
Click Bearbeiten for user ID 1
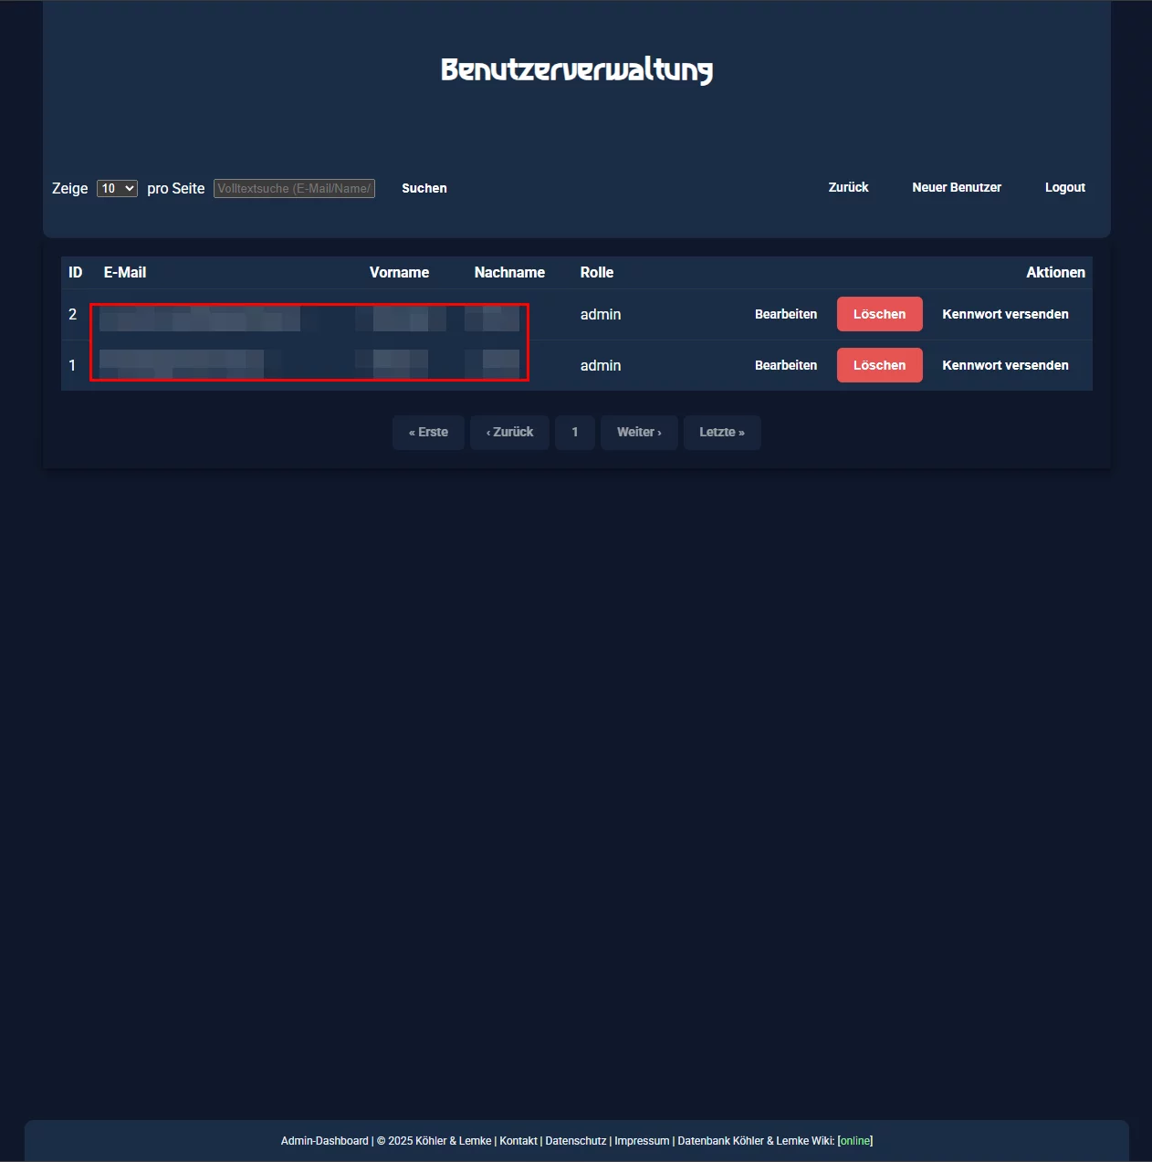click(785, 365)
